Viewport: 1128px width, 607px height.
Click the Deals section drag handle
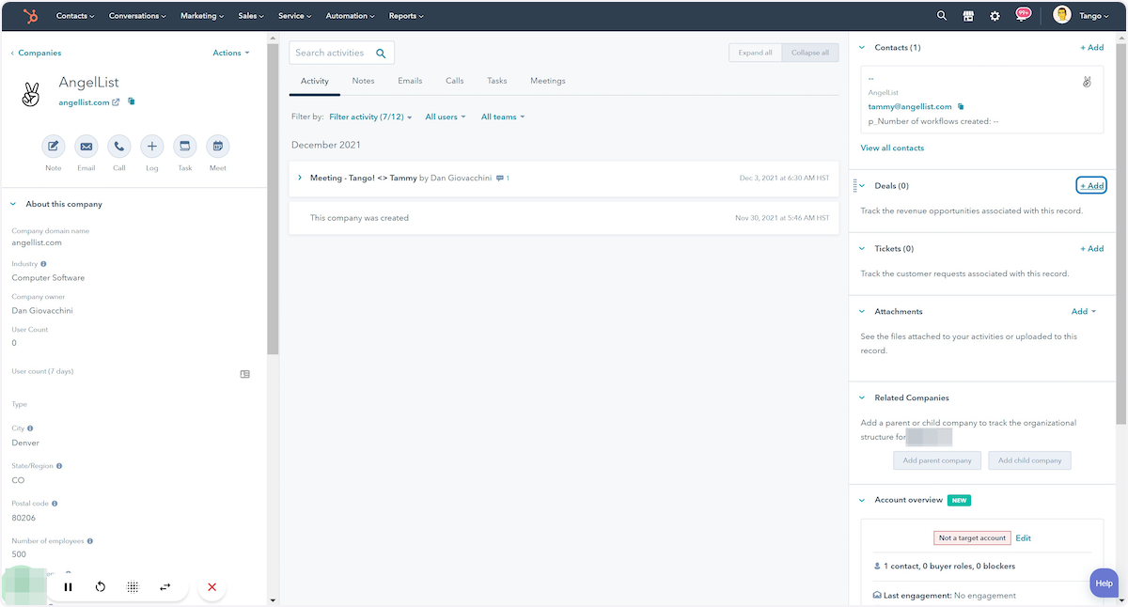(x=854, y=186)
